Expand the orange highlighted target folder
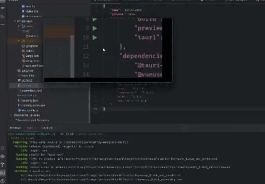 pos(19,41)
